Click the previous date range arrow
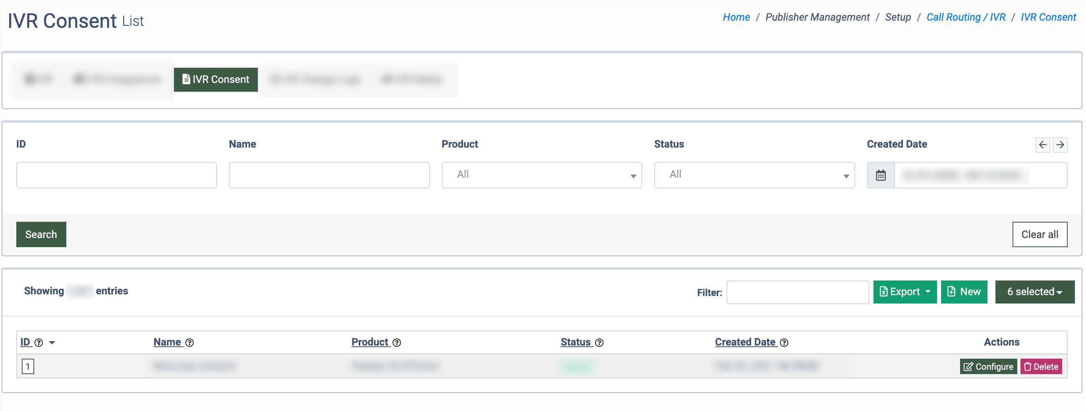The height and width of the screenshot is (411, 1086). coord(1043,145)
